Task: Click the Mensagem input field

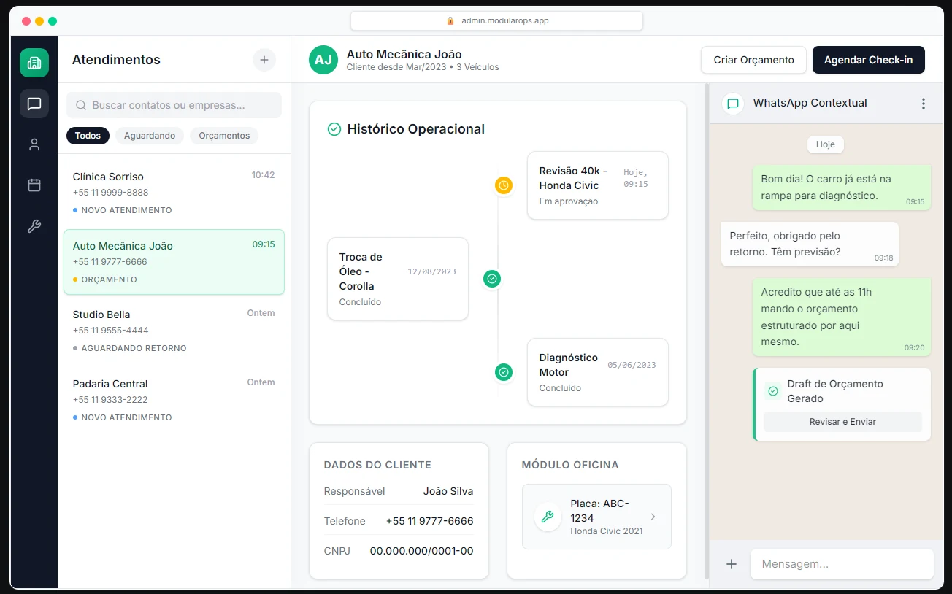Action: 842,564
